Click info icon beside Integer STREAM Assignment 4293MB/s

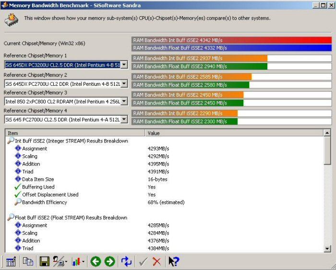(x=18, y=148)
